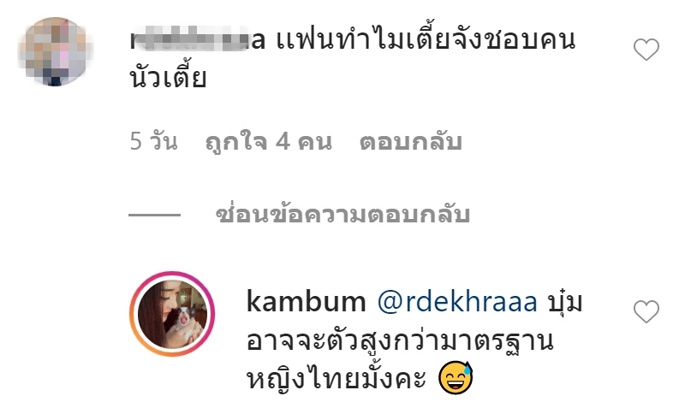Click the reply line อาจจะตัวสูงกว่ามาตรฐาน

point(400,341)
